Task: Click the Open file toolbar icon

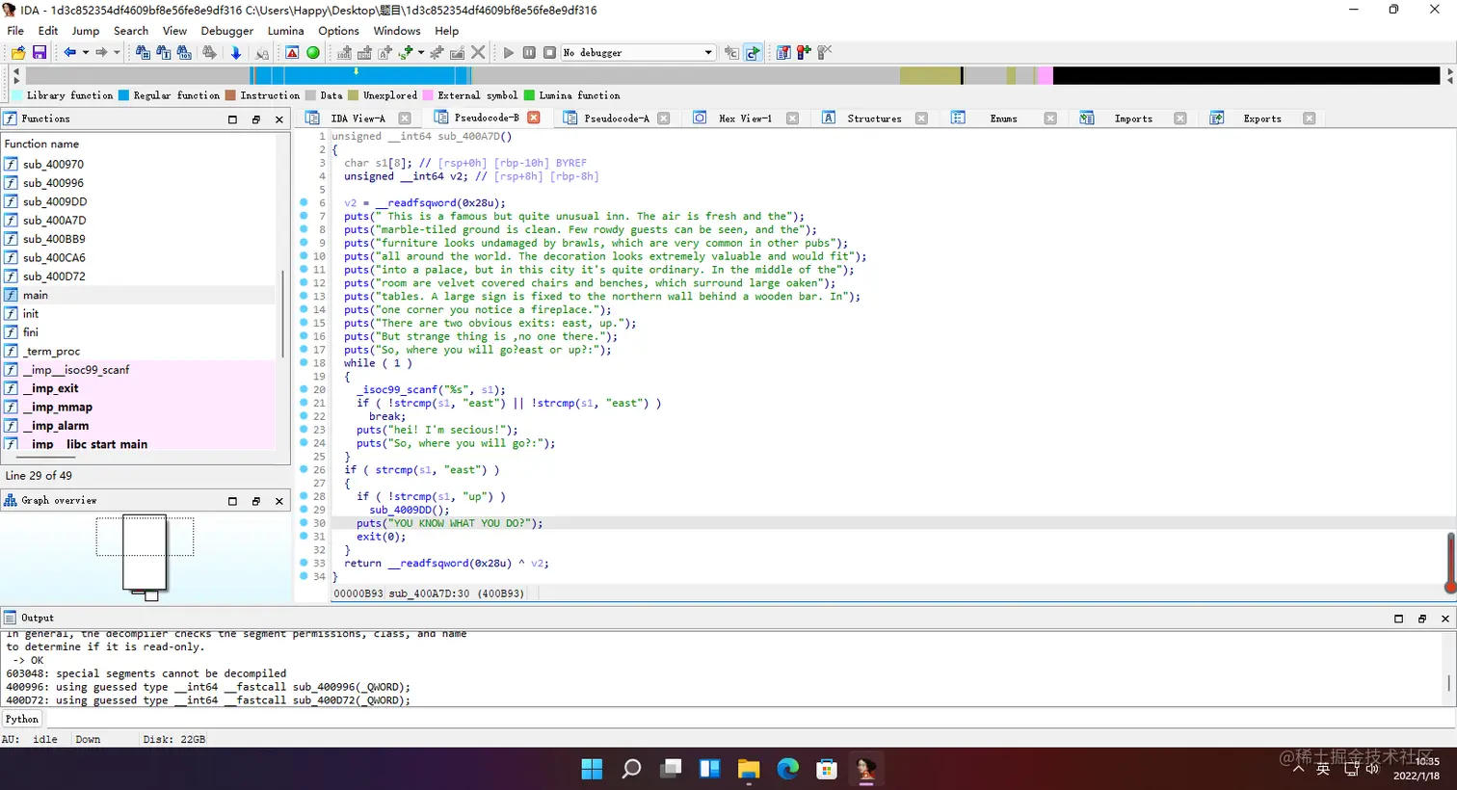Action: 18,53
